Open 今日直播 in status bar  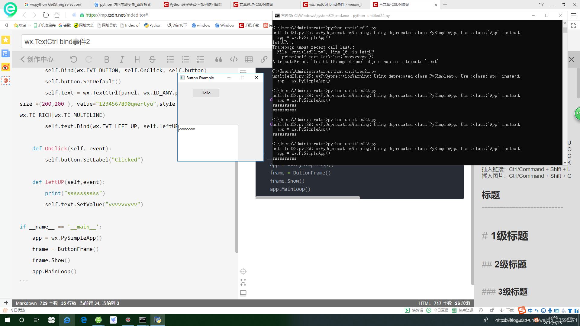coord(437,310)
